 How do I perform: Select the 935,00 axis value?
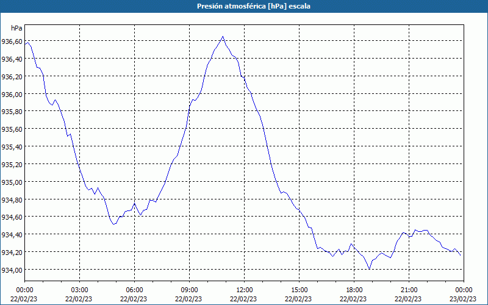click(12, 182)
